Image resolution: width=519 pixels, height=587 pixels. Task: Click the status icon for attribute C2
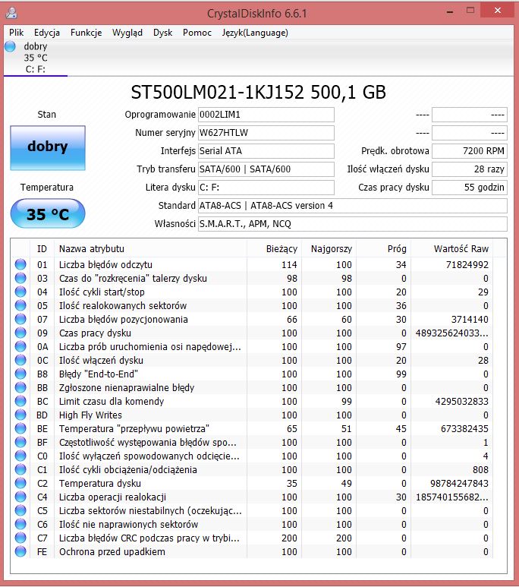20,483
